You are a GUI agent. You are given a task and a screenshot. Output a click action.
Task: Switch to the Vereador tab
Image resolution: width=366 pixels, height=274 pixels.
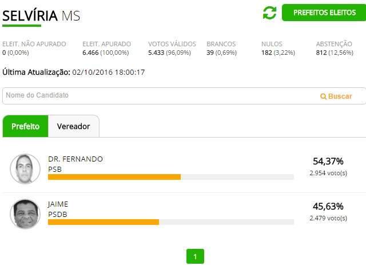click(x=73, y=126)
